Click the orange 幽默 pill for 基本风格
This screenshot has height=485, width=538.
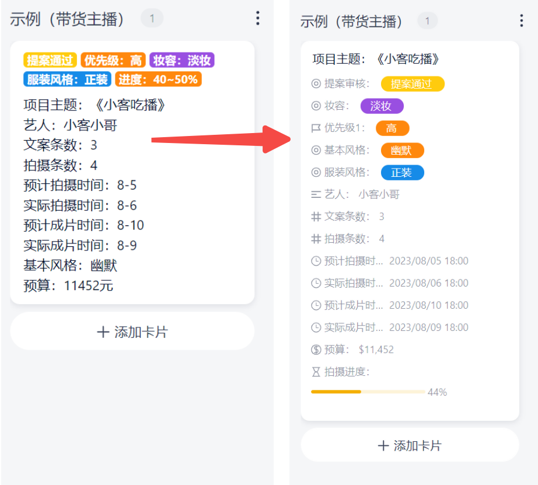[x=402, y=150]
